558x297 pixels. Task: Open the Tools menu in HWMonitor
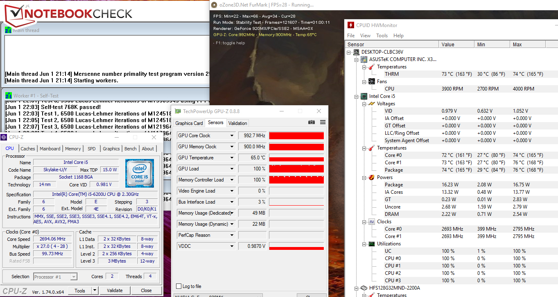[x=382, y=36]
